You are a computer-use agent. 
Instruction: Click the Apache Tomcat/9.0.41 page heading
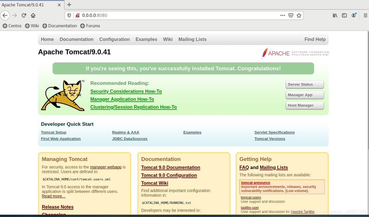click(74, 52)
